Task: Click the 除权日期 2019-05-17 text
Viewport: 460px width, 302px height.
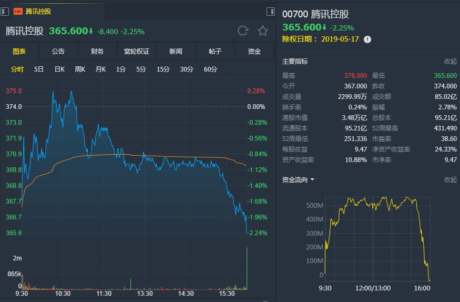Action: click(x=320, y=39)
